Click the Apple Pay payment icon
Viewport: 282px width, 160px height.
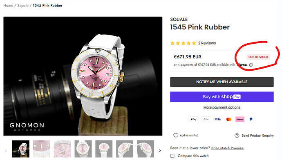pyautogui.click(x=193, y=119)
